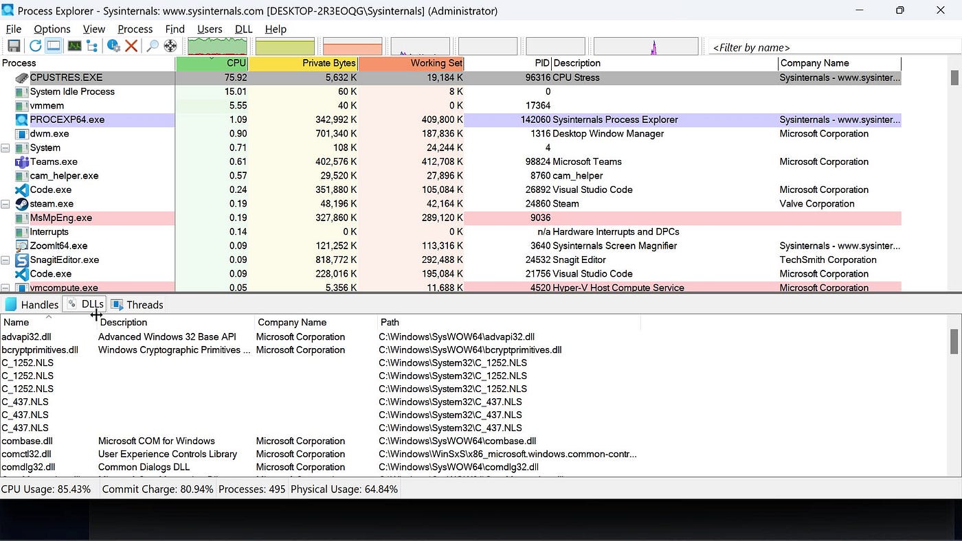Click the Refresh Now toolbar icon

click(x=35, y=45)
